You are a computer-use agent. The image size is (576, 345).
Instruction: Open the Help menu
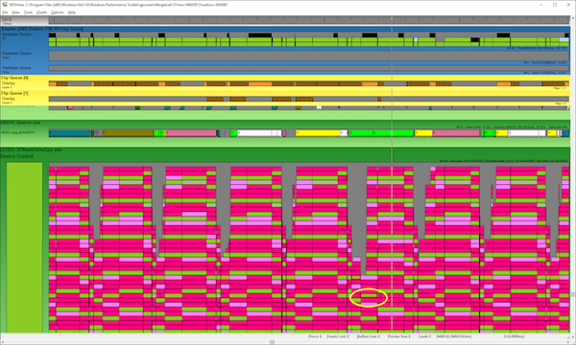(72, 12)
